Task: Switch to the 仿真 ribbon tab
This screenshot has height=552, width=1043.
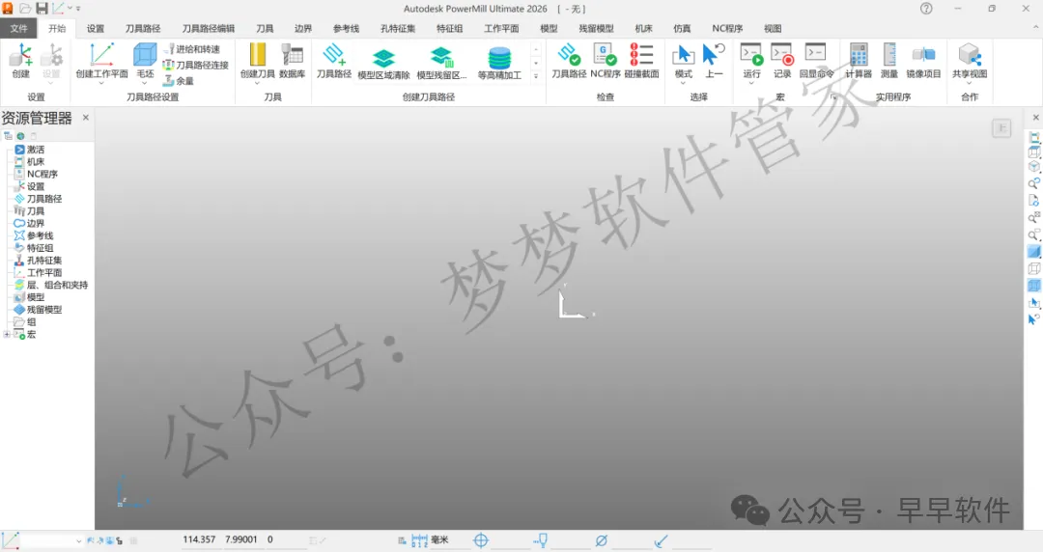Action: pyautogui.click(x=682, y=29)
